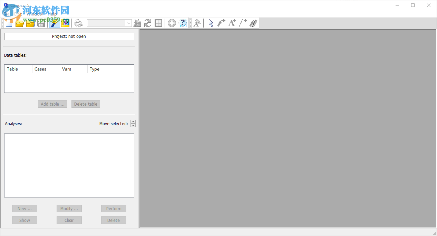
Task: Select the add arrow tool
Action: (221, 23)
